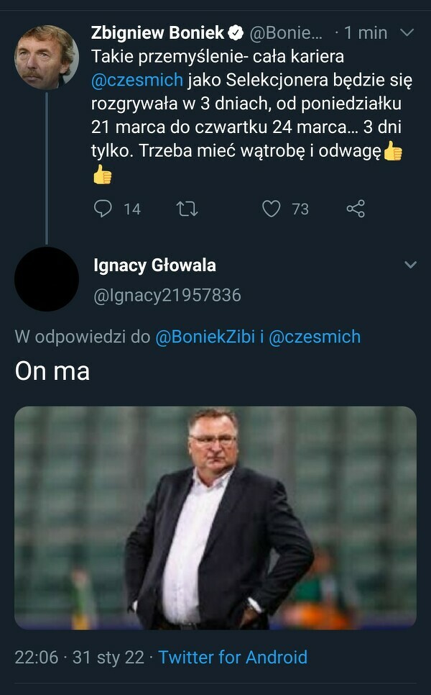Click the 22:06 · 31 sty 22 timestamp

79,657
